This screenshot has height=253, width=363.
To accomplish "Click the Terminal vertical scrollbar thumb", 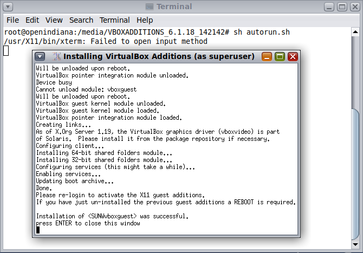I will click(355, 174).
